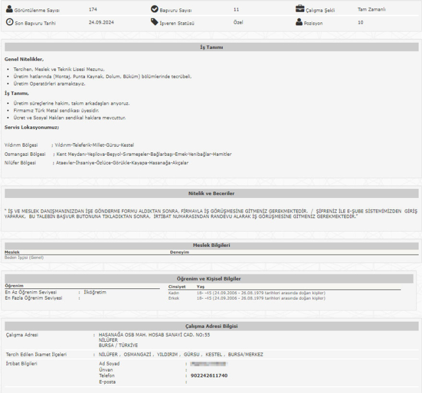The width and height of the screenshot is (422, 393).
Task: Click the person icon beside Görüntülenme Sayısı
Action: pyautogui.click(x=9, y=10)
